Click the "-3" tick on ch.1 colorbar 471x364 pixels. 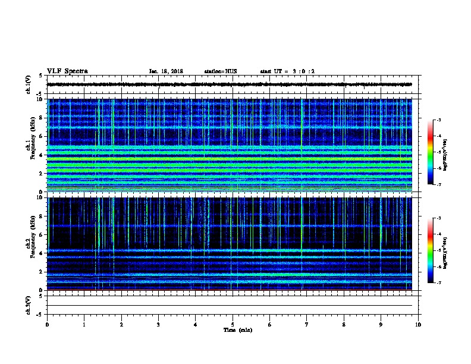coord(438,120)
